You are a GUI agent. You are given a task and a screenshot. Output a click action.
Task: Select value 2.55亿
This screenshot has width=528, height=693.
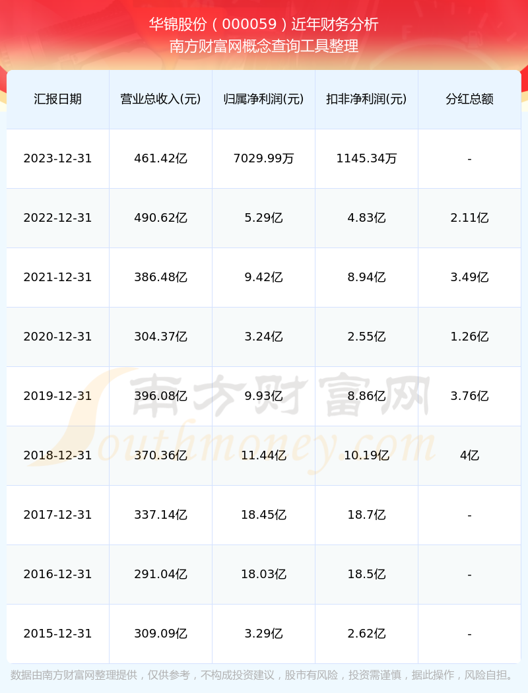[x=367, y=337]
